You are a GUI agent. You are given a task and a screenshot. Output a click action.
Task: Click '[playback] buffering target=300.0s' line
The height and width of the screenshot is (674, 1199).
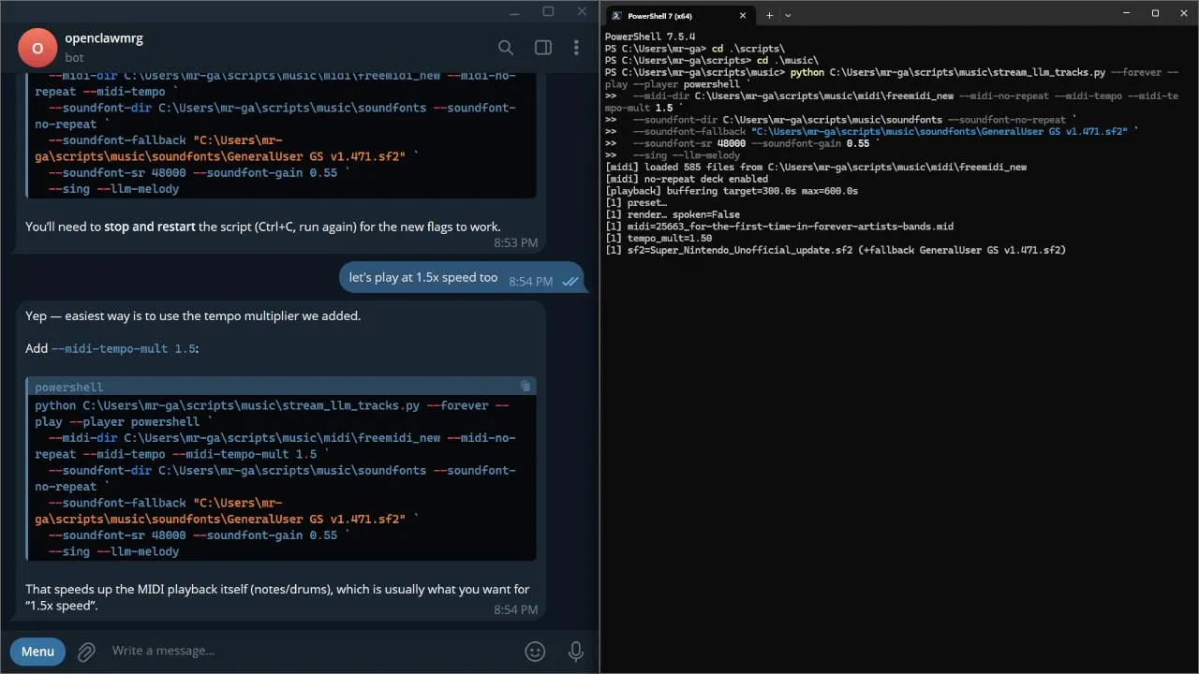point(732,190)
